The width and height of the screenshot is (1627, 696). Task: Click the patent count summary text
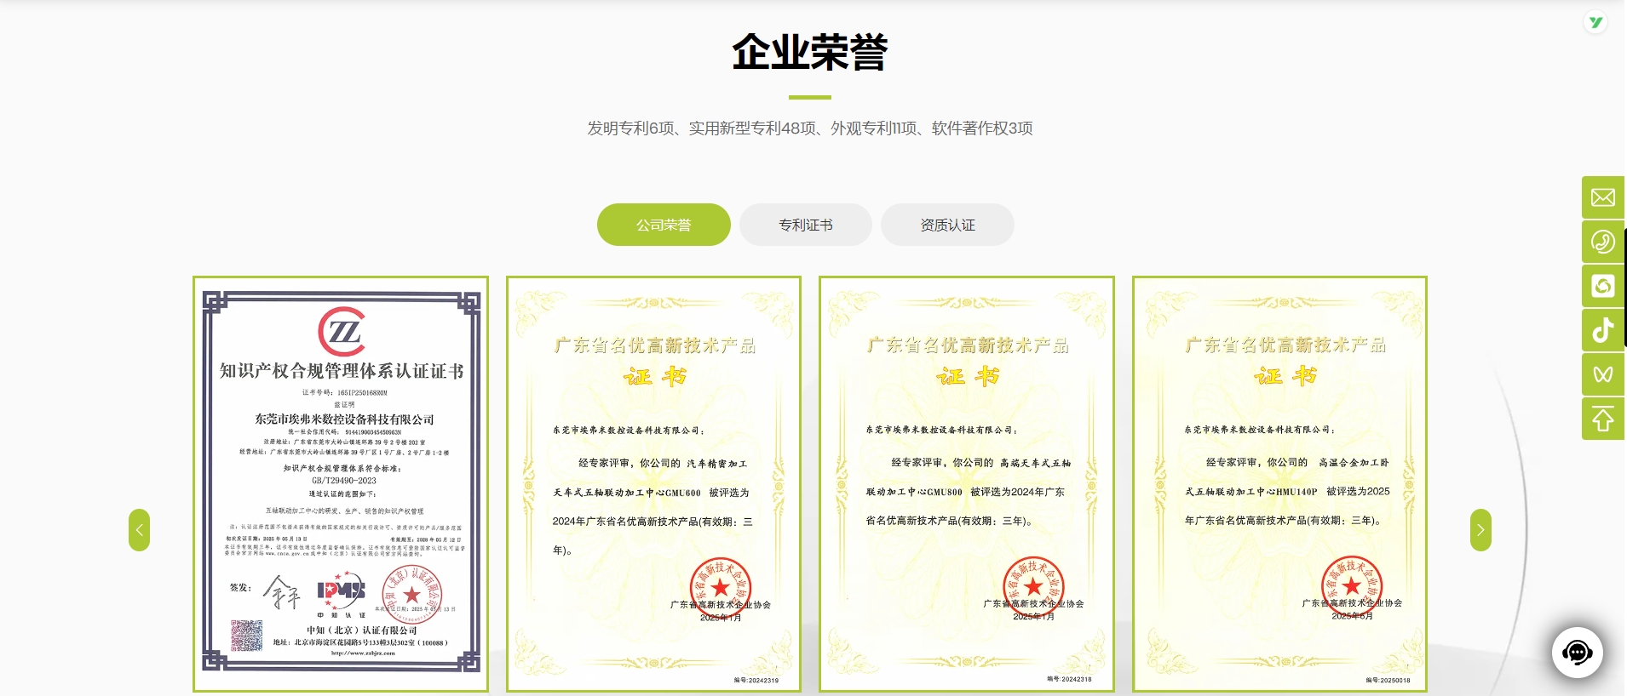coord(809,128)
